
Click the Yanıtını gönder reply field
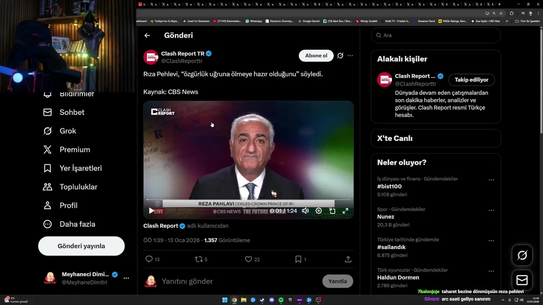click(240, 281)
